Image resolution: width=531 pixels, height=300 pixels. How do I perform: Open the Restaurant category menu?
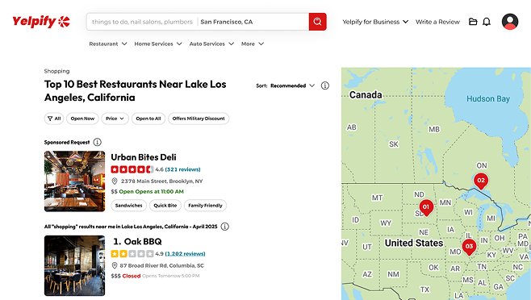pos(108,44)
